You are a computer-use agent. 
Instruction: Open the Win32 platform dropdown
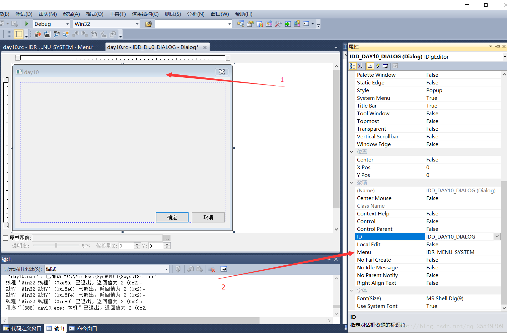pyautogui.click(x=137, y=24)
